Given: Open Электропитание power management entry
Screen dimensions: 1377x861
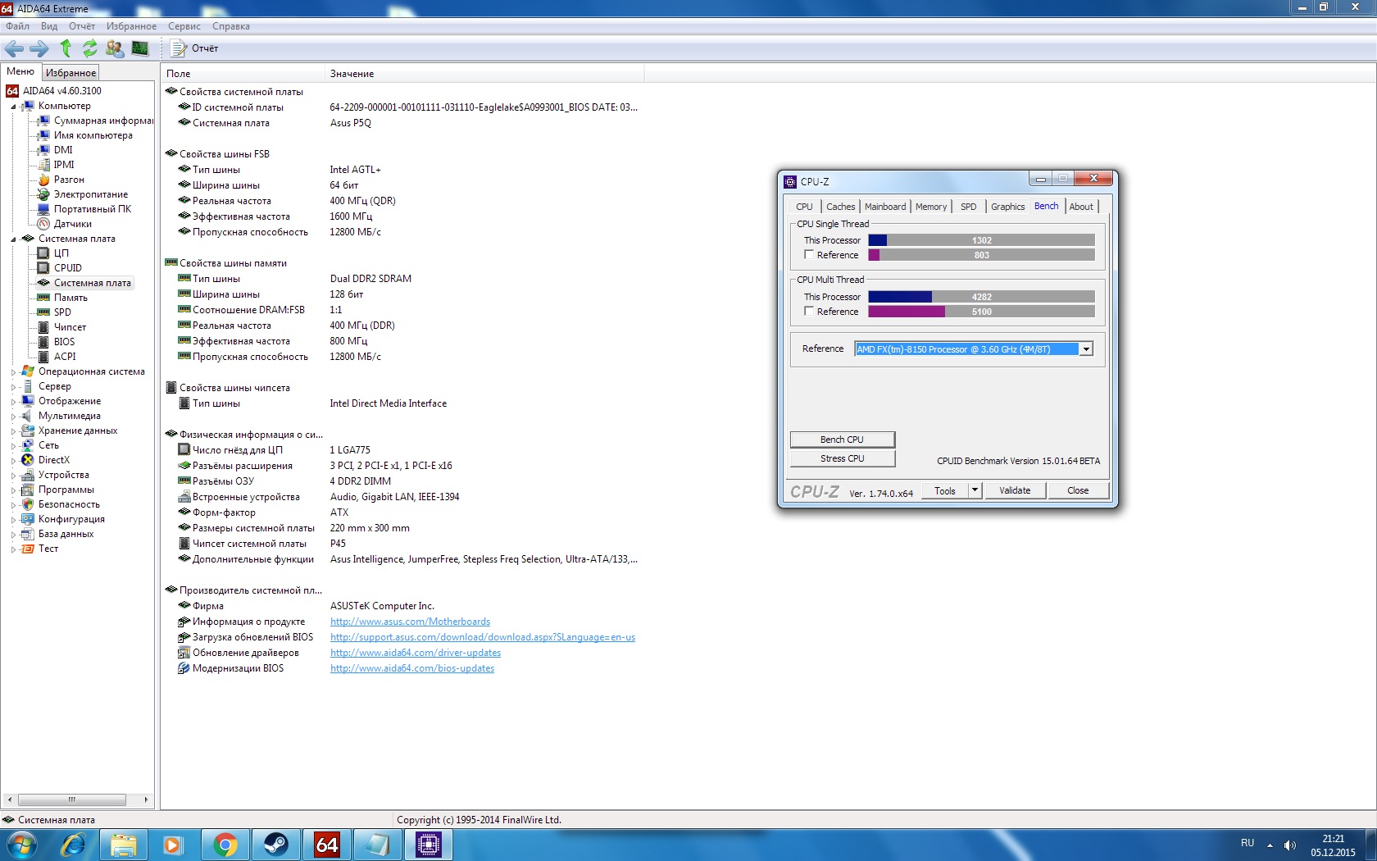Looking at the screenshot, I should click(x=91, y=194).
